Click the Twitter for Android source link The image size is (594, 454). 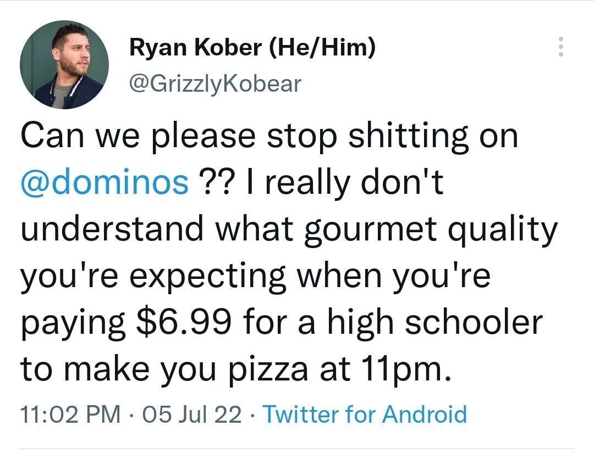pos(366,416)
